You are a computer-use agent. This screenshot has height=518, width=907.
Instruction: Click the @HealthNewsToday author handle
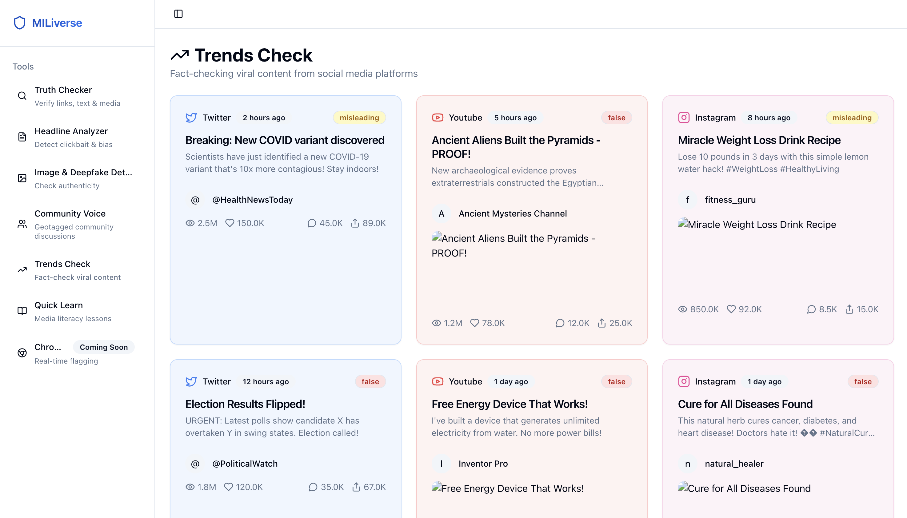click(252, 200)
